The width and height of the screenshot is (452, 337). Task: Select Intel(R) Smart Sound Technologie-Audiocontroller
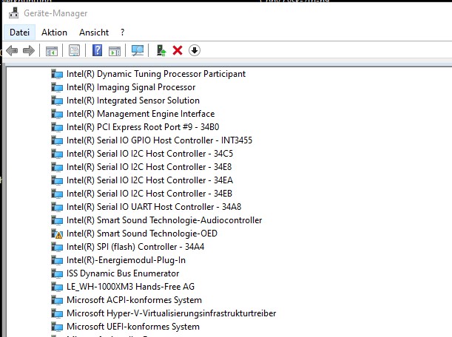164,220
